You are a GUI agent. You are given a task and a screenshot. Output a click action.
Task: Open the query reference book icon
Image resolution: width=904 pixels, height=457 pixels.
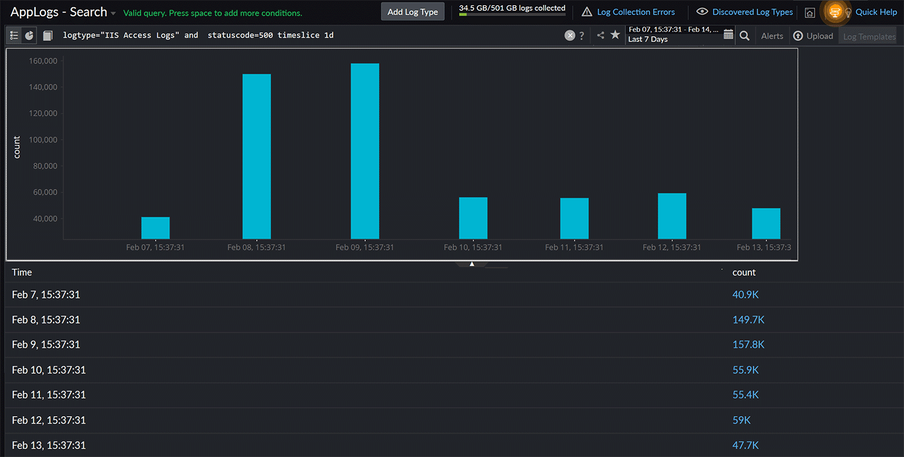tap(48, 36)
